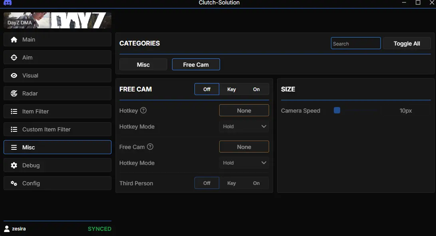Click the Camera Speed slider handle
Image resolution: width=436 pixels, height=236 pixels.
[x=337, y=110]
